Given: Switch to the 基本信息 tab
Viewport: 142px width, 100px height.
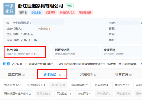Looking at the screenshot, I should click(x=17, y=75).
